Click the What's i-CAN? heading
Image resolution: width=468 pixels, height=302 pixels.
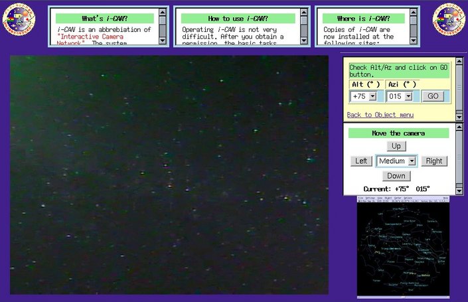(x=105, y=19)
